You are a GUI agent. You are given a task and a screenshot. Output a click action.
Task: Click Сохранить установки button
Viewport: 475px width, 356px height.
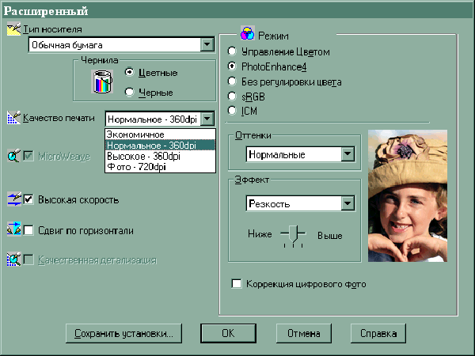coord(123,333)
